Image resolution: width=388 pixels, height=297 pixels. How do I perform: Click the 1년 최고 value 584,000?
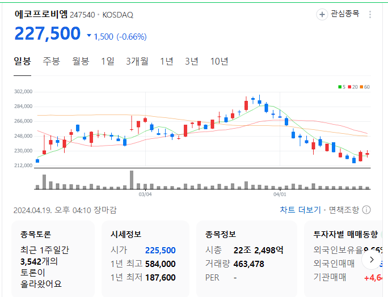[x=161, y=264]
